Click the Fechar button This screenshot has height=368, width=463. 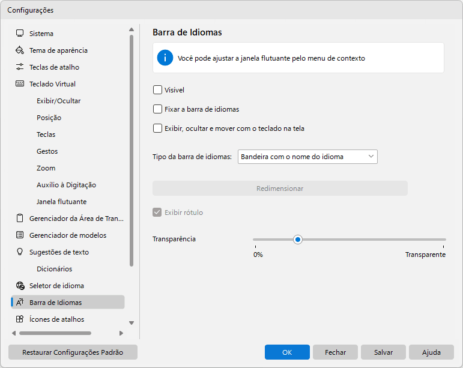point(335,352)
